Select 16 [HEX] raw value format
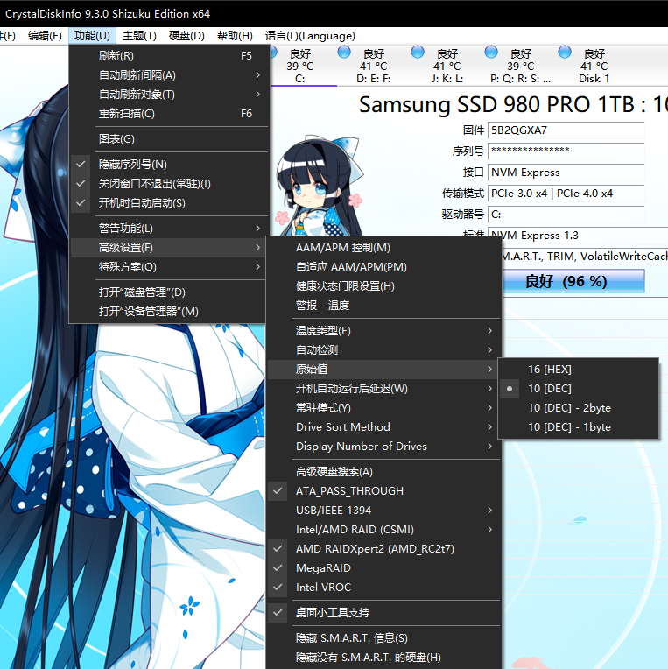The height and width of the screenshot is (669, 668). click(549, 370)
